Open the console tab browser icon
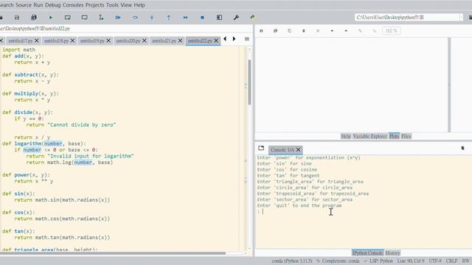Image resolution: width=472 pixels, height=265 pixels. click(x=261, y=148)
